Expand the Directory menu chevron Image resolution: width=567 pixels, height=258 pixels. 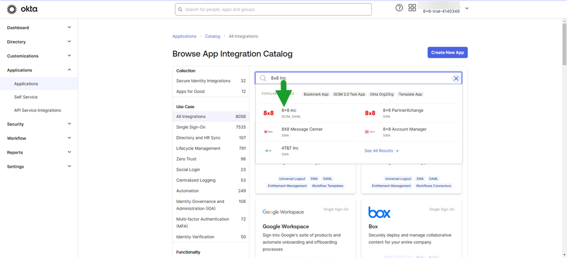click(69, 41)
